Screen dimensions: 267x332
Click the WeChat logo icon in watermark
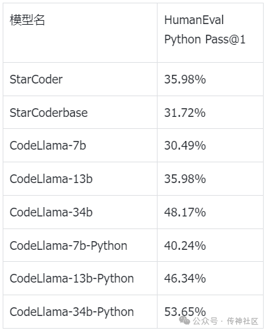(x=184, y=321)
